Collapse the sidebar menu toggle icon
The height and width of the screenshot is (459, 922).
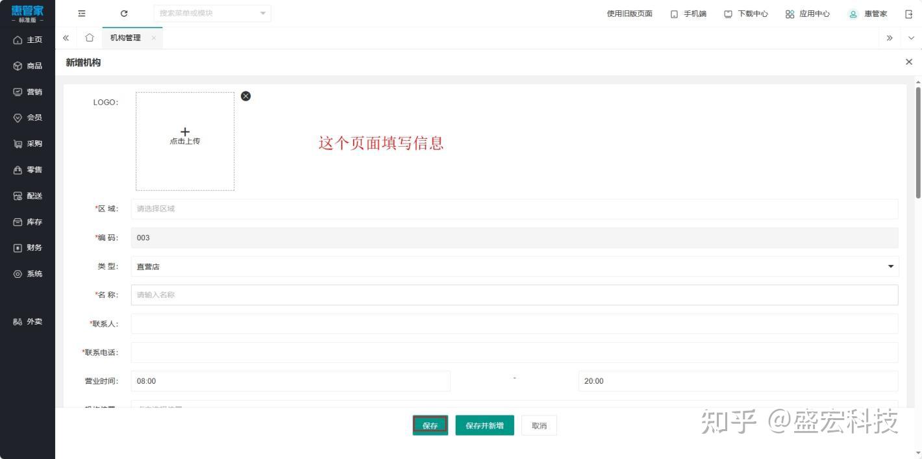(82, 14)
